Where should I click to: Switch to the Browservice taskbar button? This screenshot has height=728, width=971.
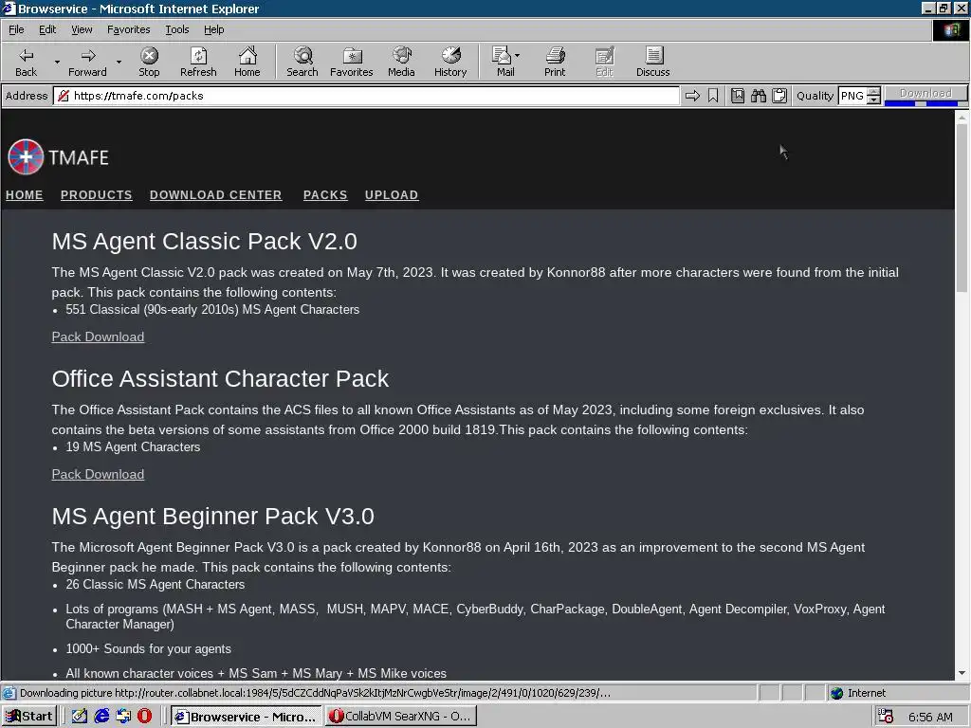tap(247, 717)
